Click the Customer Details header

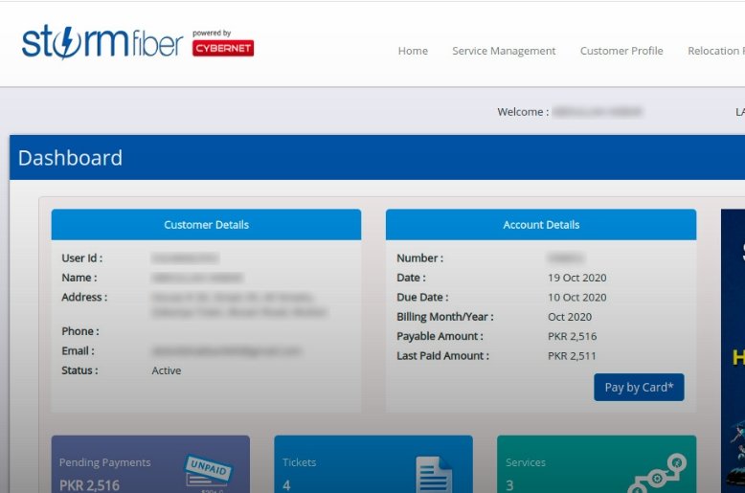tap(206, 225)
